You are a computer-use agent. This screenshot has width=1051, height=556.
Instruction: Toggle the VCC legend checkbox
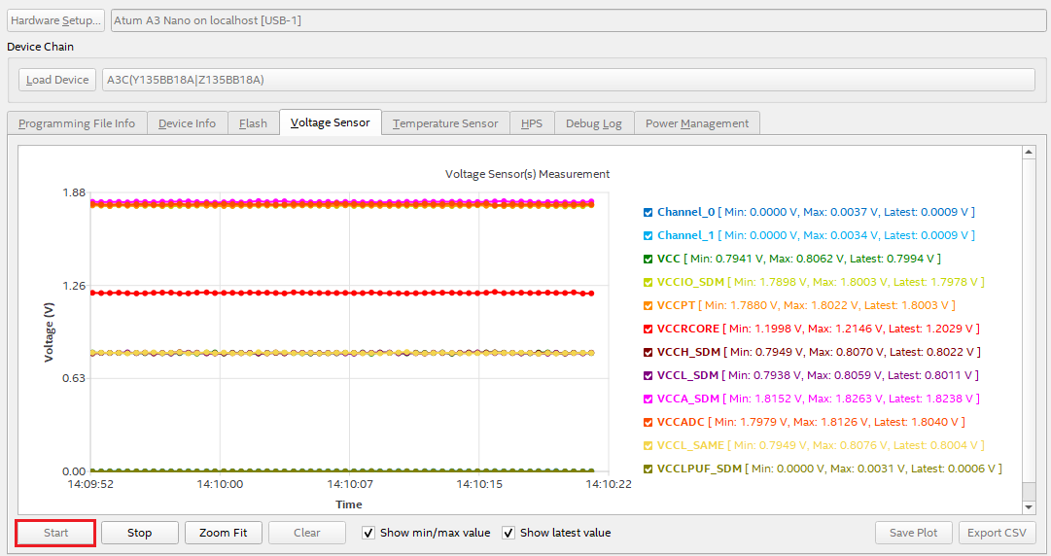tap(648, 259)
